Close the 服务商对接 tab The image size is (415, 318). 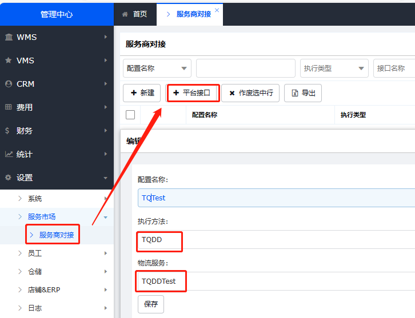click(x=217, y=10)
